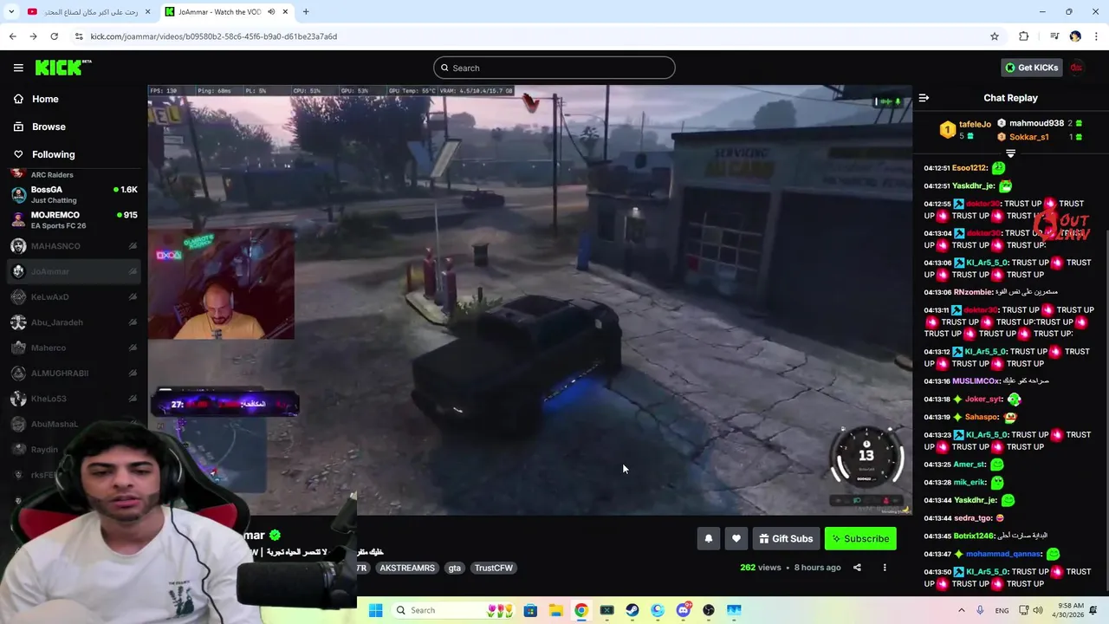Open Chrome media controls icon
Viewport: 1109px width, 624px height.
[1054, 36]
